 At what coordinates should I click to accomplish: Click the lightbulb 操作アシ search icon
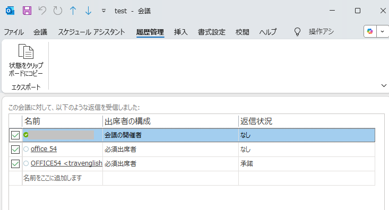point(297,32)
